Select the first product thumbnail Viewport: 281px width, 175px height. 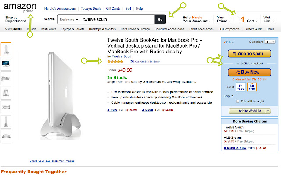point(7,49)
